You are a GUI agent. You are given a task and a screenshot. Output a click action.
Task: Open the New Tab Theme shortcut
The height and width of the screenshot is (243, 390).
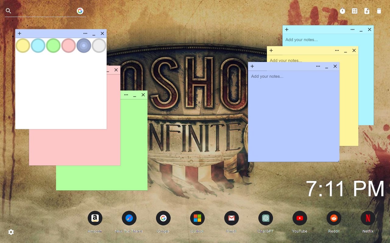(x=129, y=218)
